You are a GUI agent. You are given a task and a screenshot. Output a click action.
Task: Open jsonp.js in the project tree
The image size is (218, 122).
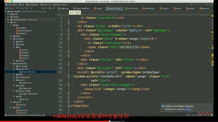coord(24,53)
